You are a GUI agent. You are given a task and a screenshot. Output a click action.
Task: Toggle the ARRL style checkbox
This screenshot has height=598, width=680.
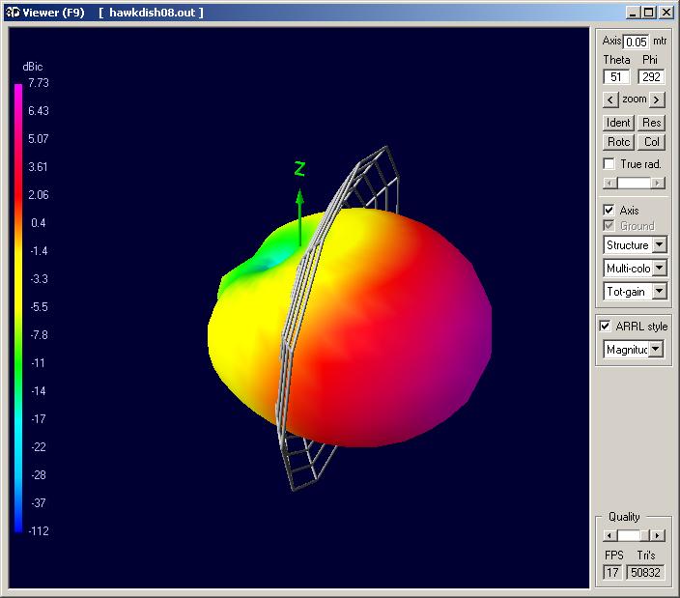(x=606, y=326)
